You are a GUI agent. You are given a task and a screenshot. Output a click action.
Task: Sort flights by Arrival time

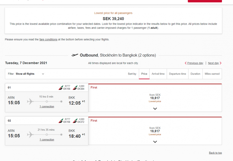tap(158, 74)
